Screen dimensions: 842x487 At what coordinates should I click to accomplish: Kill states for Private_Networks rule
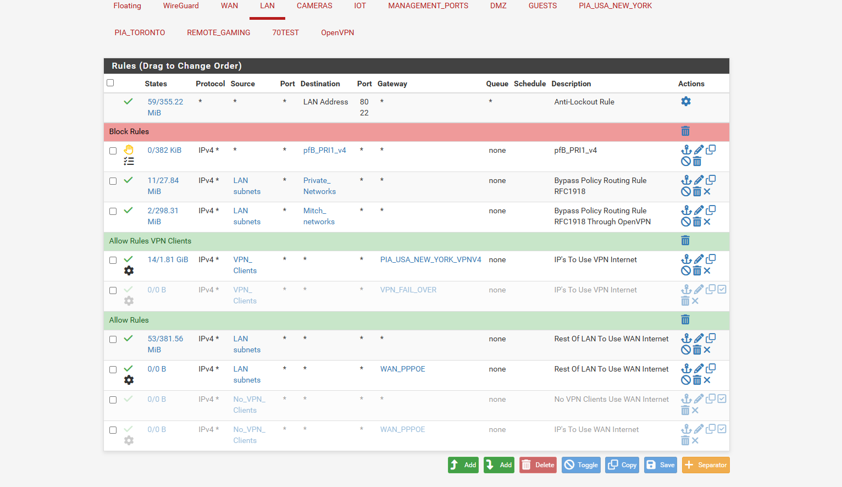tap(707, 191)
